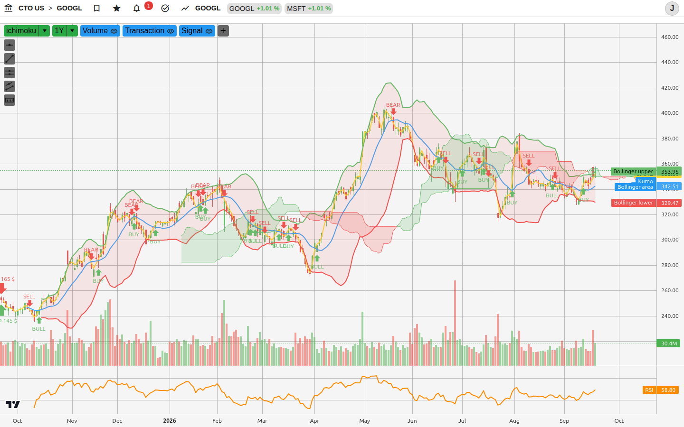Add a new indicator with plus button
The image size is (684, 427).
pos(223,31)
